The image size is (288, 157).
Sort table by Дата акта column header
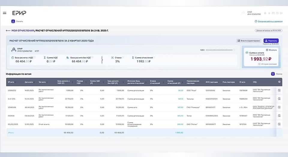29,82
